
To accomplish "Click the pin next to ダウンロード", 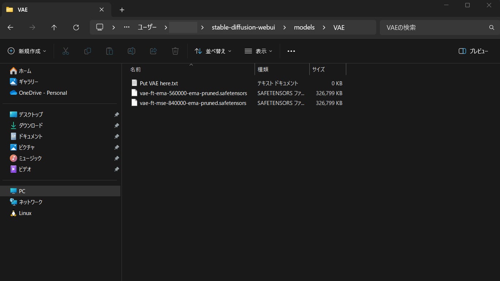I will pyautogui.click(x=117, y=125).
